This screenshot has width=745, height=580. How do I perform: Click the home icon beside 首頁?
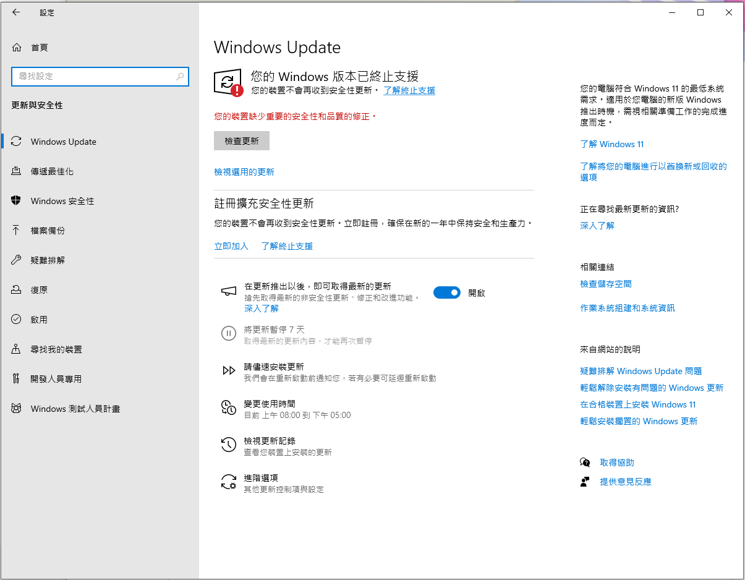17,48
